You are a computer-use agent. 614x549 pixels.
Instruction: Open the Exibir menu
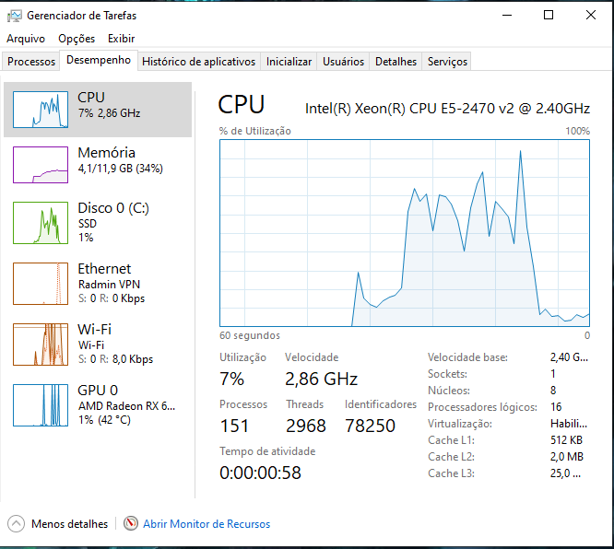point(122,39)
